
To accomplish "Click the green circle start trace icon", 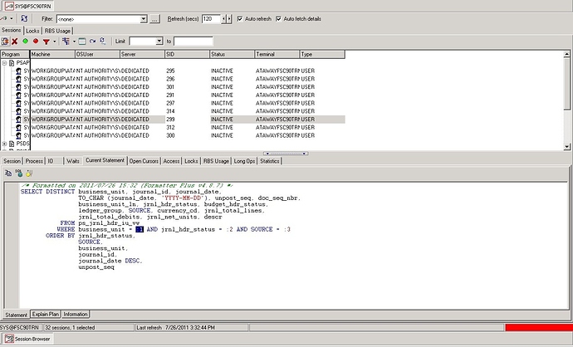I will [25, 42].
